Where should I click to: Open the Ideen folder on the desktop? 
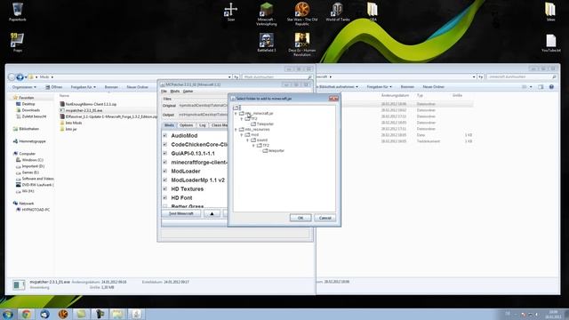(550, 12)
